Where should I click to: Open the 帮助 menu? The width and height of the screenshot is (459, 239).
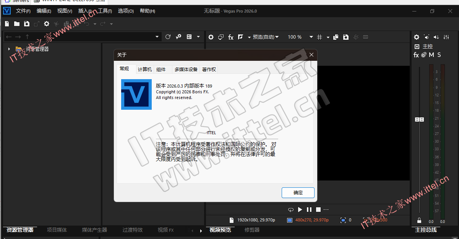(x=148, y=11)
